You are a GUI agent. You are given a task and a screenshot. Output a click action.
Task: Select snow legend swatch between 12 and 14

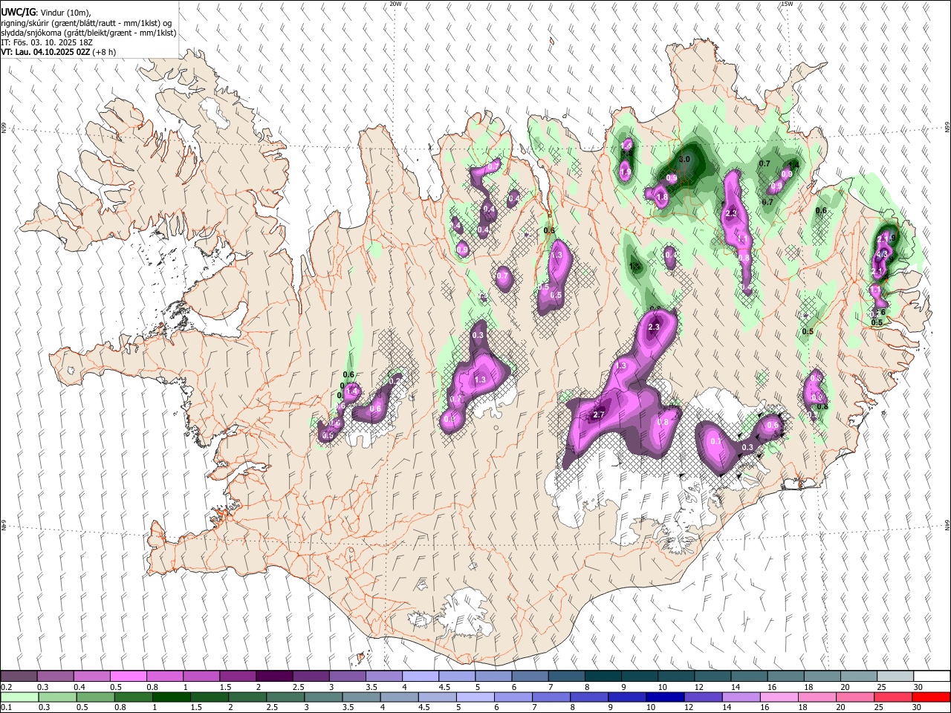click(712, 677)
